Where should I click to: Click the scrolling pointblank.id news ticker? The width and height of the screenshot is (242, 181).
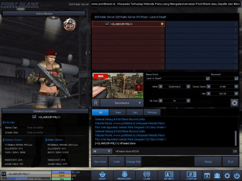(x=165, y=4)
